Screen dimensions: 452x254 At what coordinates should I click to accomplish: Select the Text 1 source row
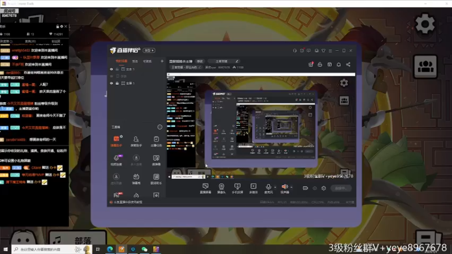137,69
